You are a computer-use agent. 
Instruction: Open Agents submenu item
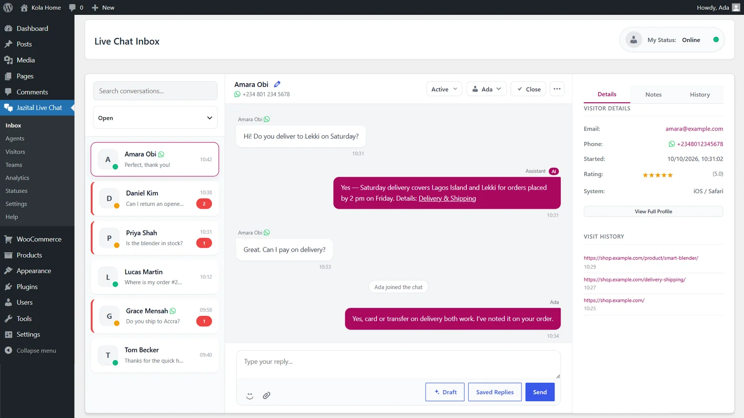coord(15,138)
